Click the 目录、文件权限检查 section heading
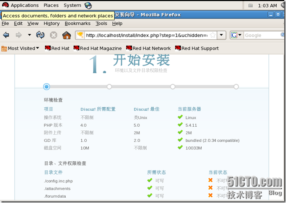 click(x=65, y=163)
